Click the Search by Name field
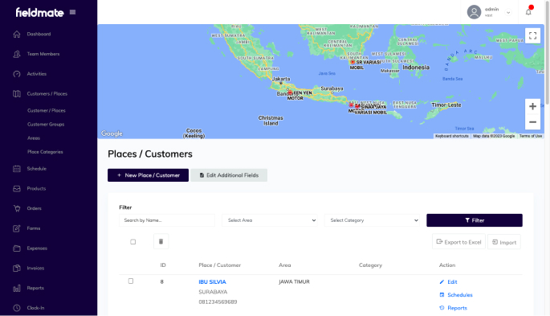 coord(167,220)
